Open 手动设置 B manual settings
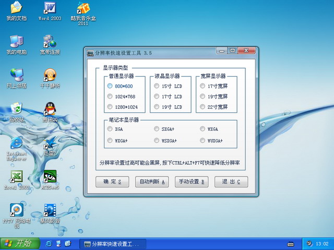The image size is (334, 250). coord(192,182)
